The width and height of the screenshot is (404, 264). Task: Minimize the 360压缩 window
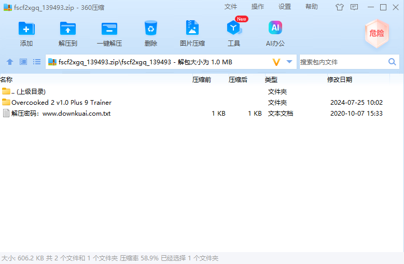click(x=370, y=7)
